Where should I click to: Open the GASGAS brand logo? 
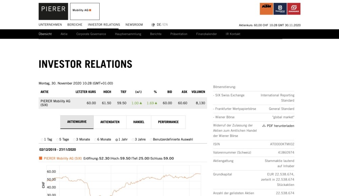pos(294,9)
